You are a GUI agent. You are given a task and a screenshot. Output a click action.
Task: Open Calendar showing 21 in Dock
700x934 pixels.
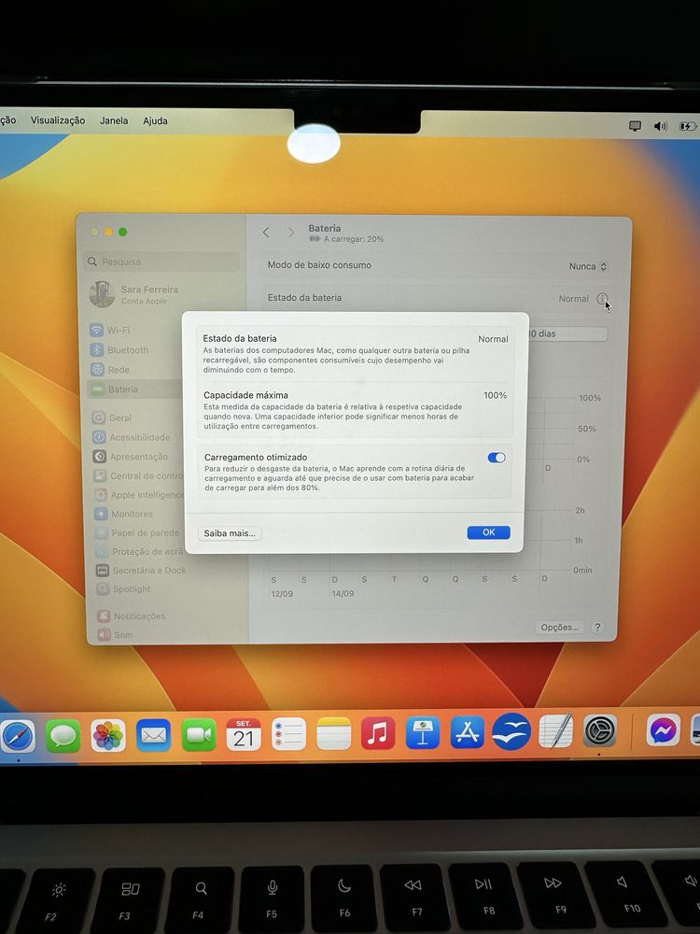(x=244, y=734)
